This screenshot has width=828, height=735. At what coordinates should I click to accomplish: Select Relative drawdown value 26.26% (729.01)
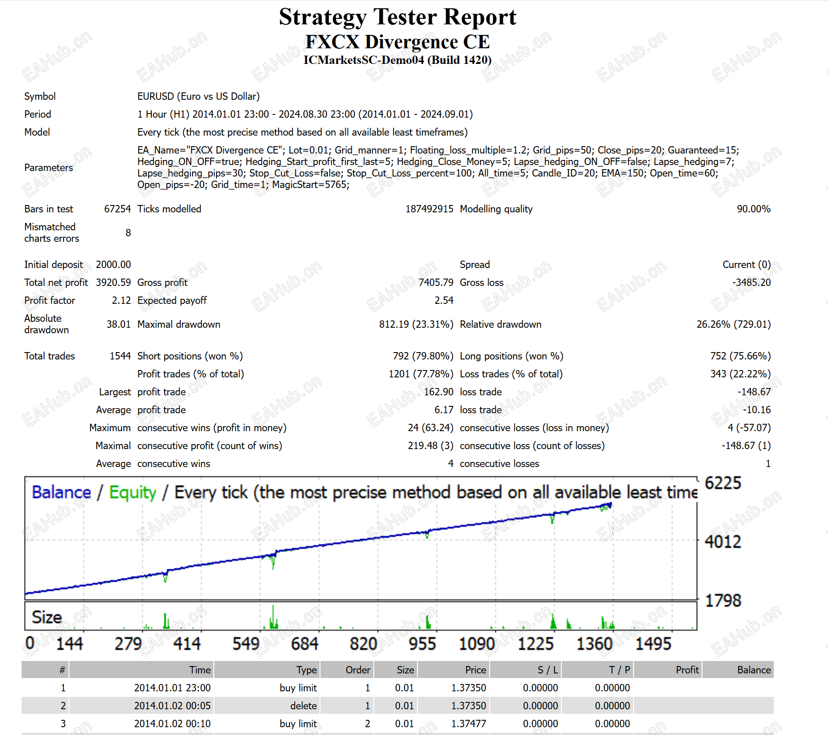point(734,324)
